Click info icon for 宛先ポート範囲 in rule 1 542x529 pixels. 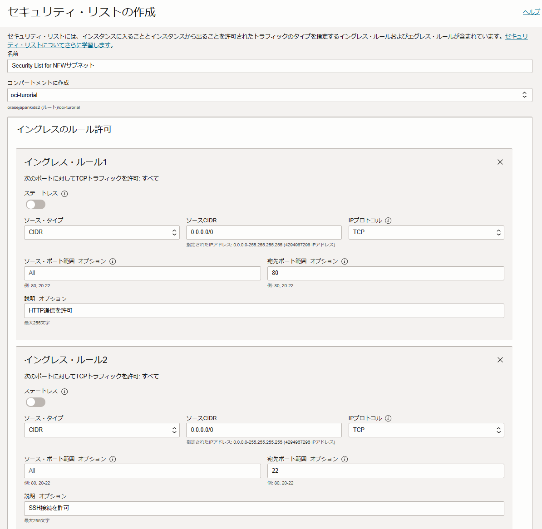pos(345,261)
